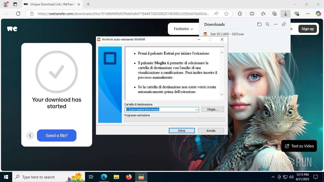Open notification center icon
Image resolution: width=324 pixels, height=182 pixels.
[x=316, y=177]
